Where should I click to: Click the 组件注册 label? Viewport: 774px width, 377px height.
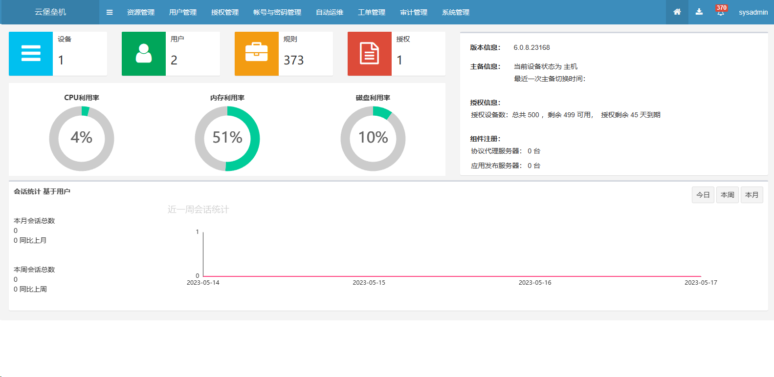(x=485, y=139)
